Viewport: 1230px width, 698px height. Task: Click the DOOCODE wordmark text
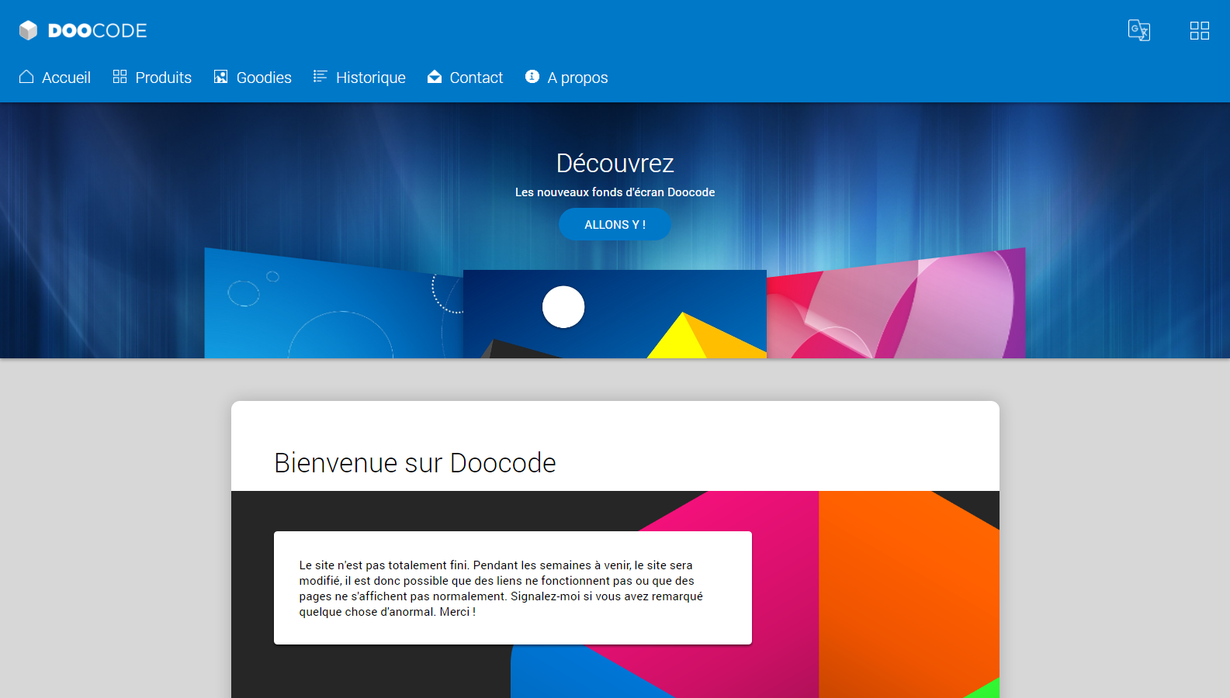tap(97, 31)
